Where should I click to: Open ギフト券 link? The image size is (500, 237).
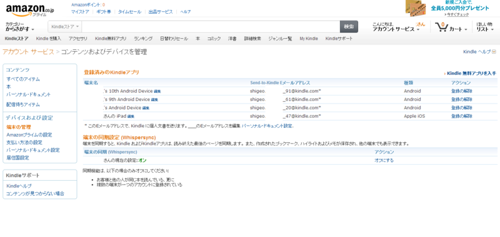[104, 12]
